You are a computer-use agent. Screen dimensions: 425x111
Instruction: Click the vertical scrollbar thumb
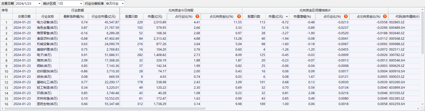point(422,32)
